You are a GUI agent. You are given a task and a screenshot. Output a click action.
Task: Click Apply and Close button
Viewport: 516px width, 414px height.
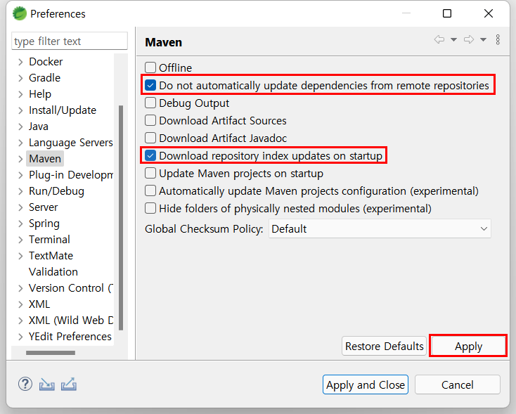pos(366,384)
